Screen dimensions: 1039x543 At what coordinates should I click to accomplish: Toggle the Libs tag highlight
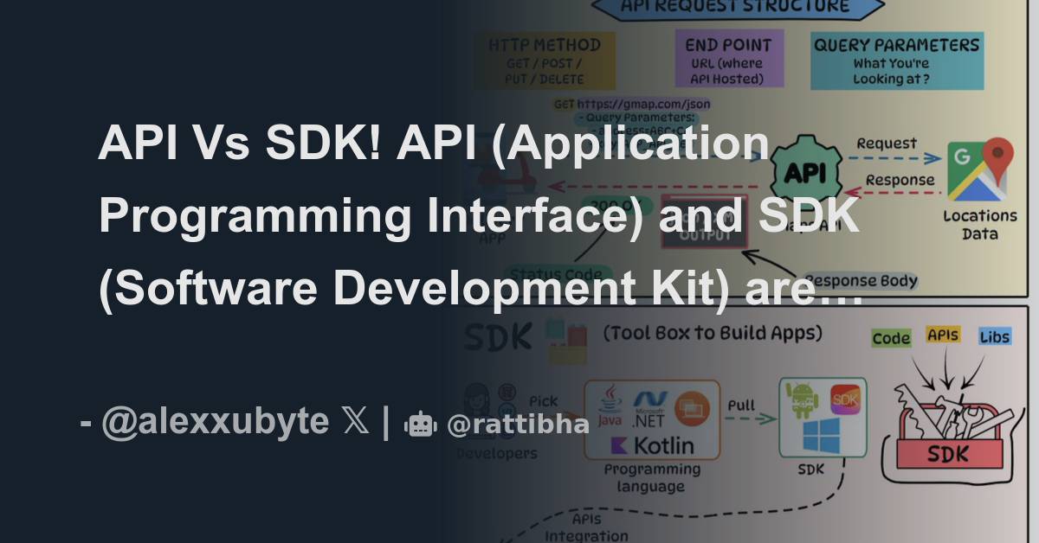pos(994,336)
